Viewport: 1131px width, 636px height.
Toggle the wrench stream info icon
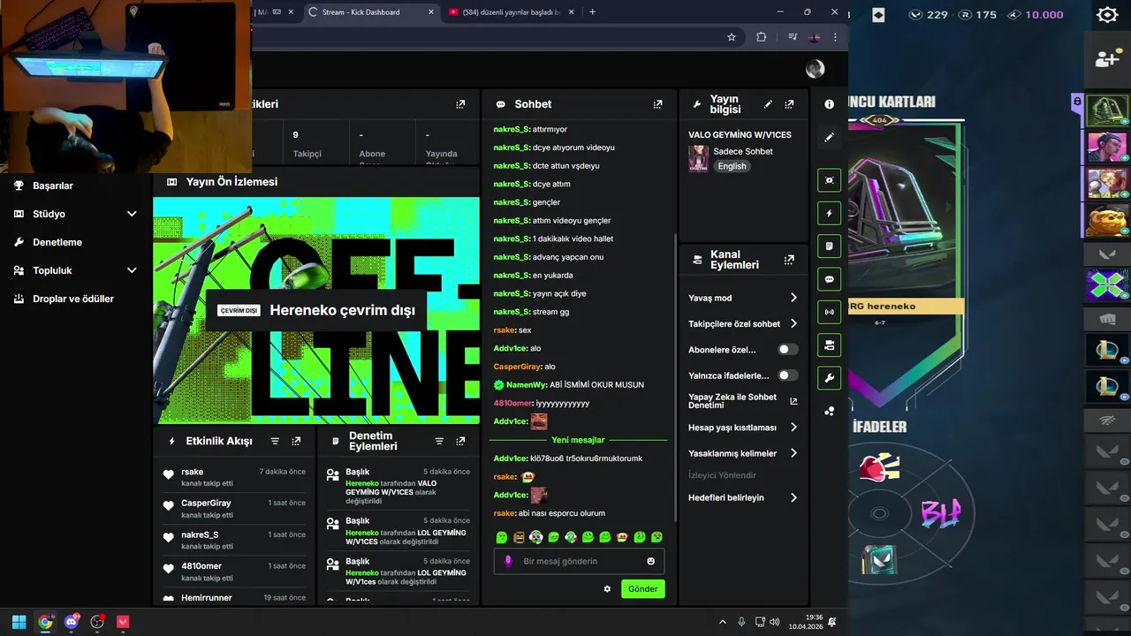829,378
